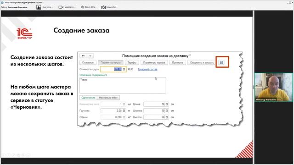The image size is (294, 165).
Task: Click the webcam camera icon in toolbar
Action: [61, 7]
